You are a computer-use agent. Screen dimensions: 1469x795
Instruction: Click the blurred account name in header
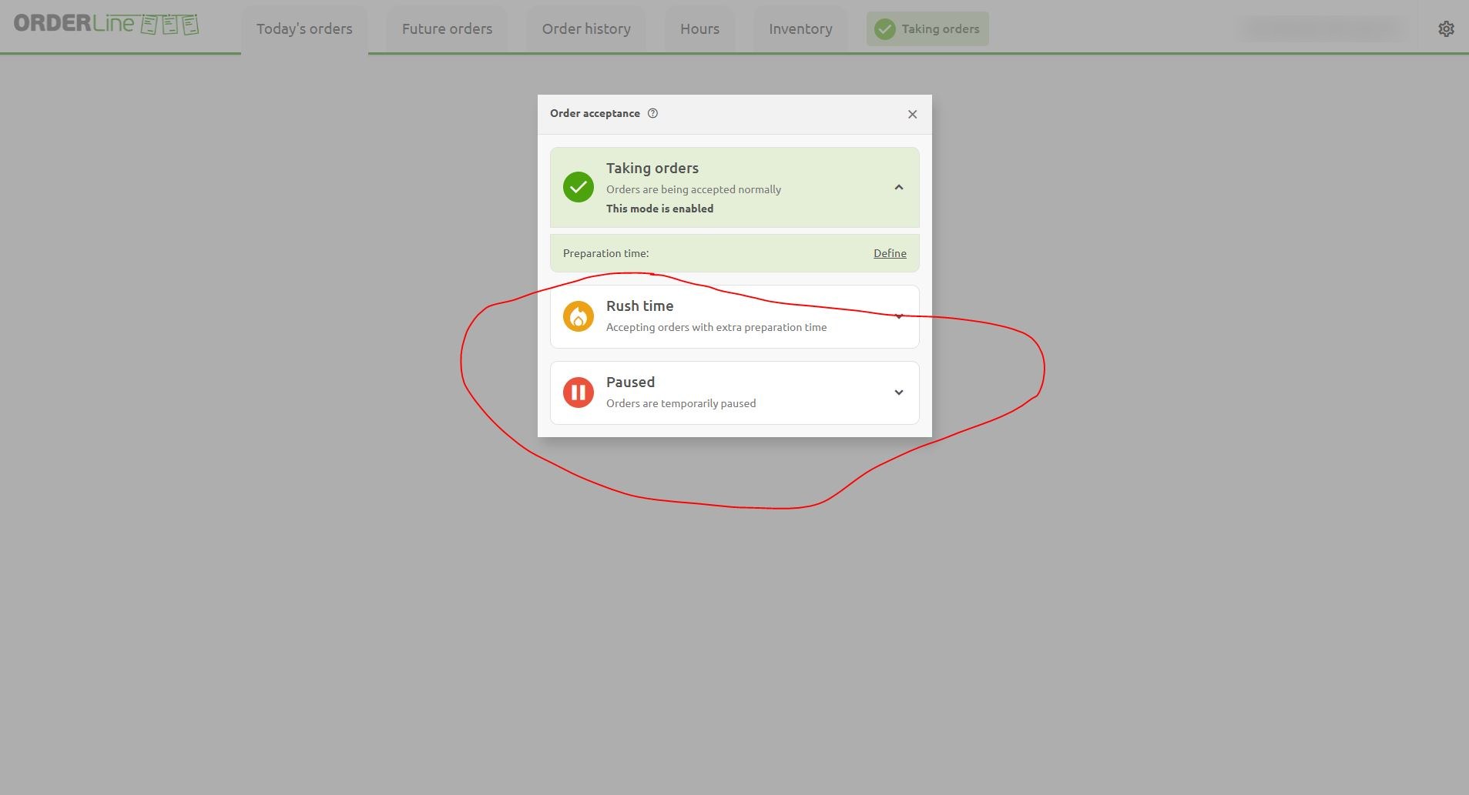1322,29
